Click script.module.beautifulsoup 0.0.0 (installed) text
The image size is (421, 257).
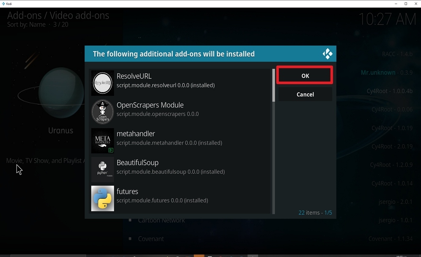(x=171, y=172)
